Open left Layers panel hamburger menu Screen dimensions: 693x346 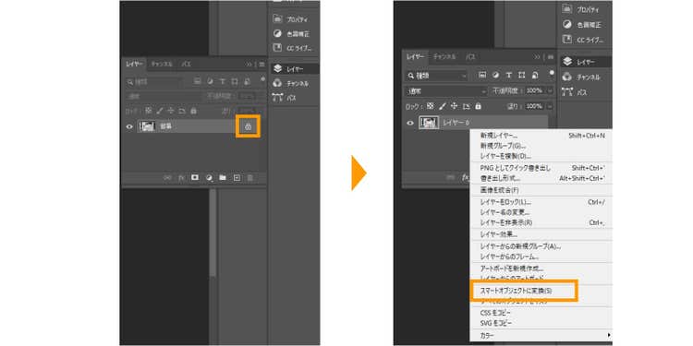click(x=262, y=64)
